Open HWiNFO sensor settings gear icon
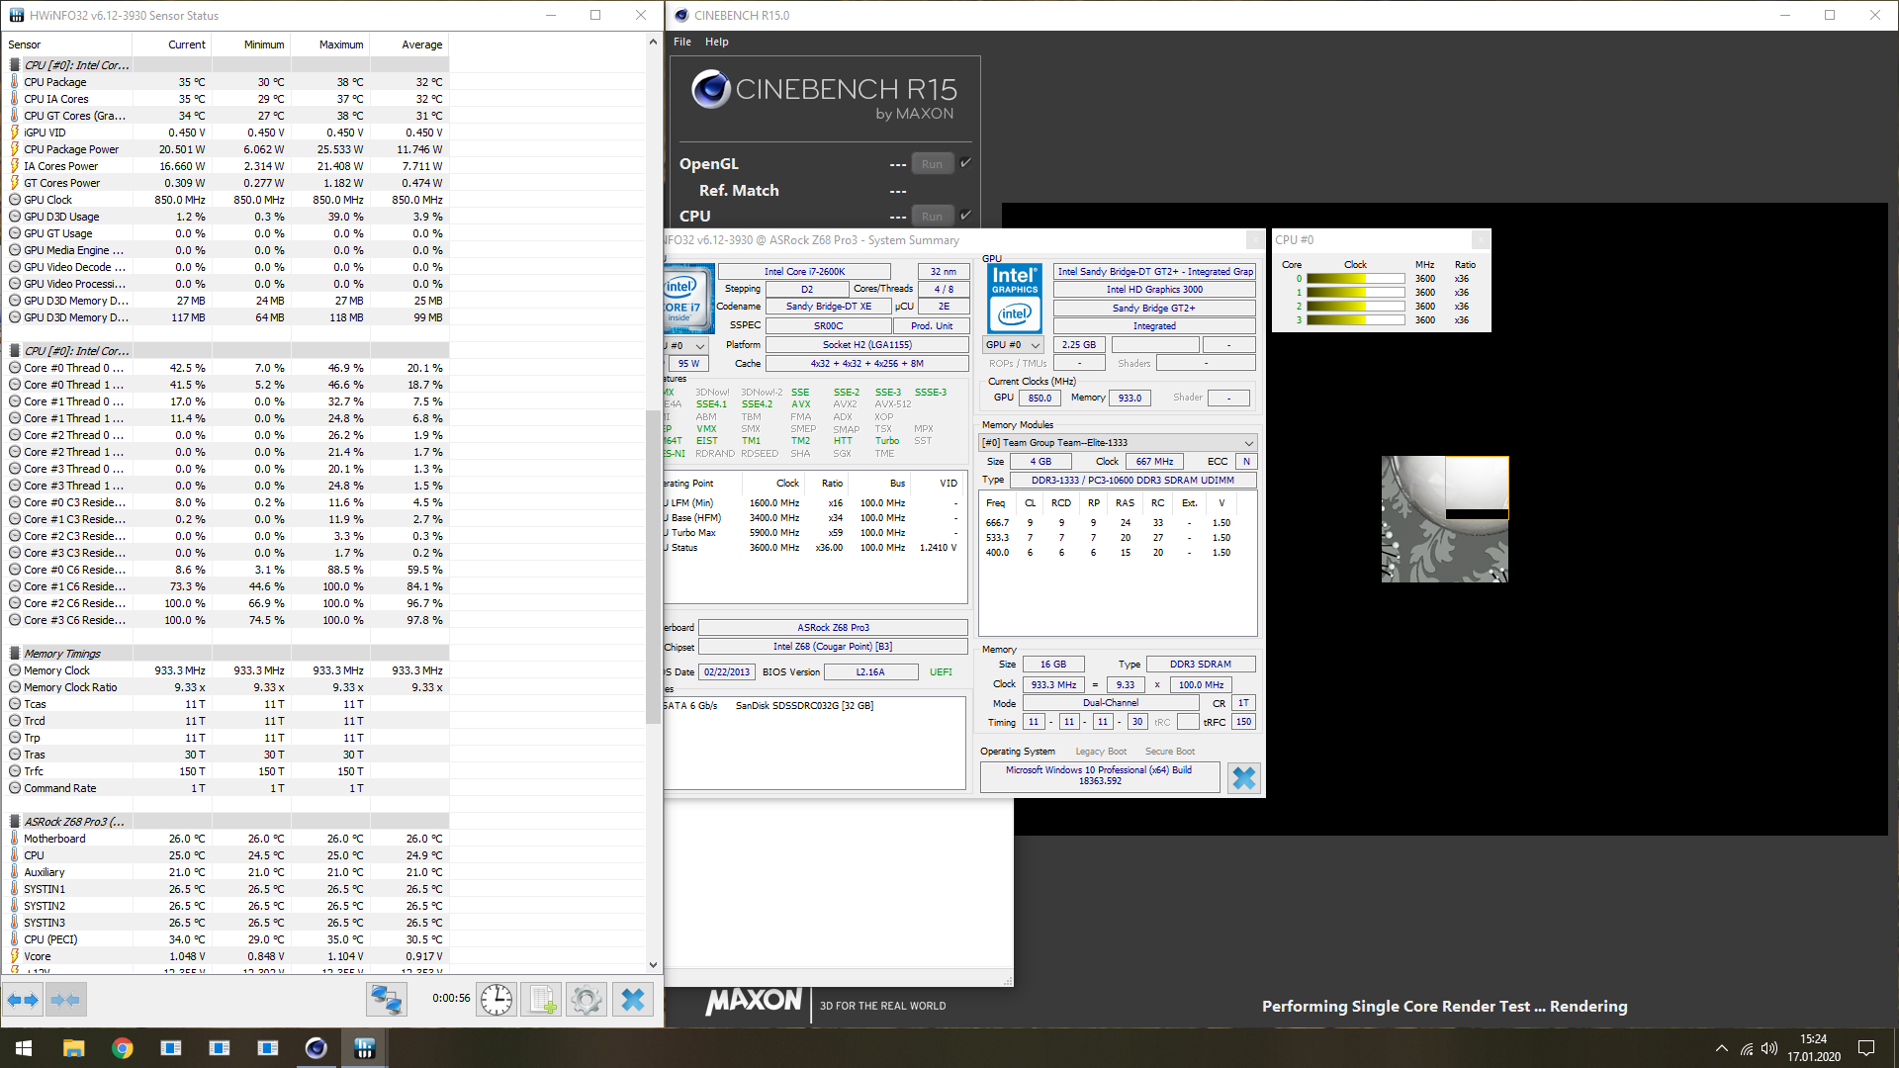Screen dimensions: 1899x1068 [x=587, y=1000]
